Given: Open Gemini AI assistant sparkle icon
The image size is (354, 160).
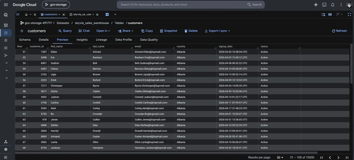Looking at the screenshot, I should pyautogui.click(x=316, y=5).
